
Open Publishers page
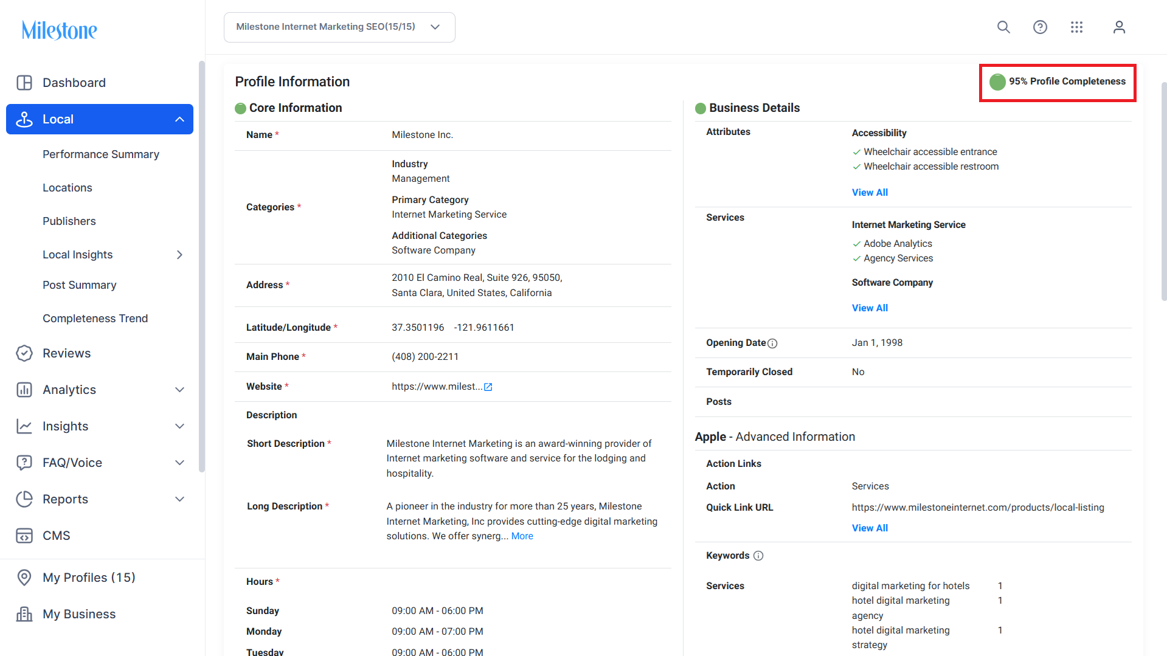(x=69, y=221)
